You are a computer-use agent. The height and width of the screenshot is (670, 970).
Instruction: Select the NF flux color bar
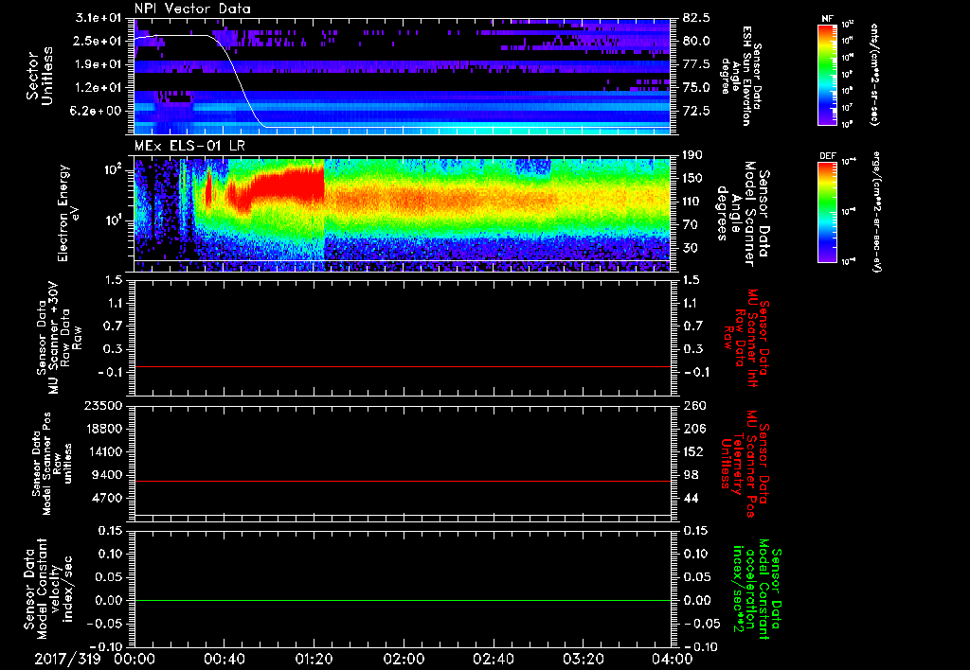coord(827,74)
